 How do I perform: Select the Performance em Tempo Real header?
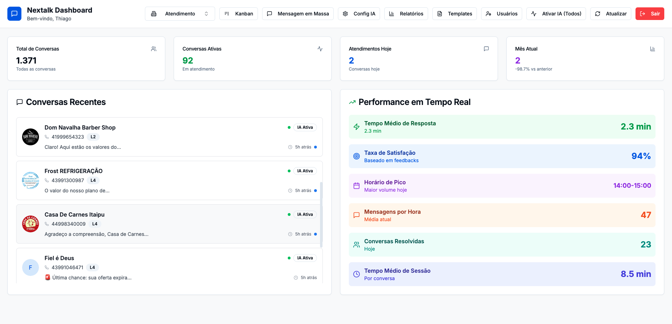pos(414,102)
